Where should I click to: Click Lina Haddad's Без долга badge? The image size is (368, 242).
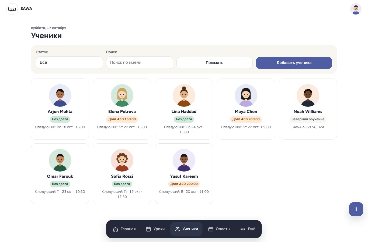(x=184, y=119)
